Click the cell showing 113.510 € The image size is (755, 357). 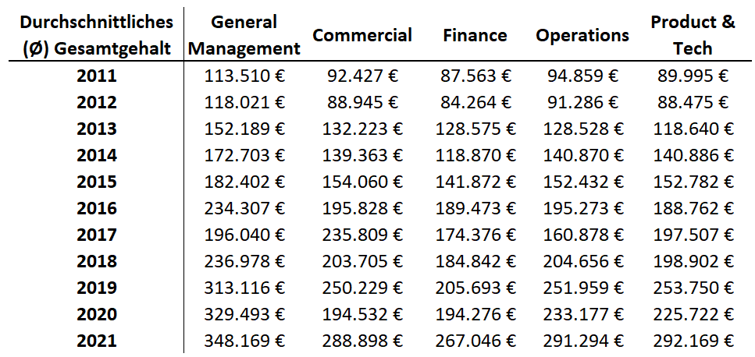tap(244, 76)
